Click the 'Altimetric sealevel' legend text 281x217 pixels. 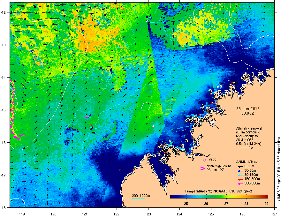(x=249, y=128)
